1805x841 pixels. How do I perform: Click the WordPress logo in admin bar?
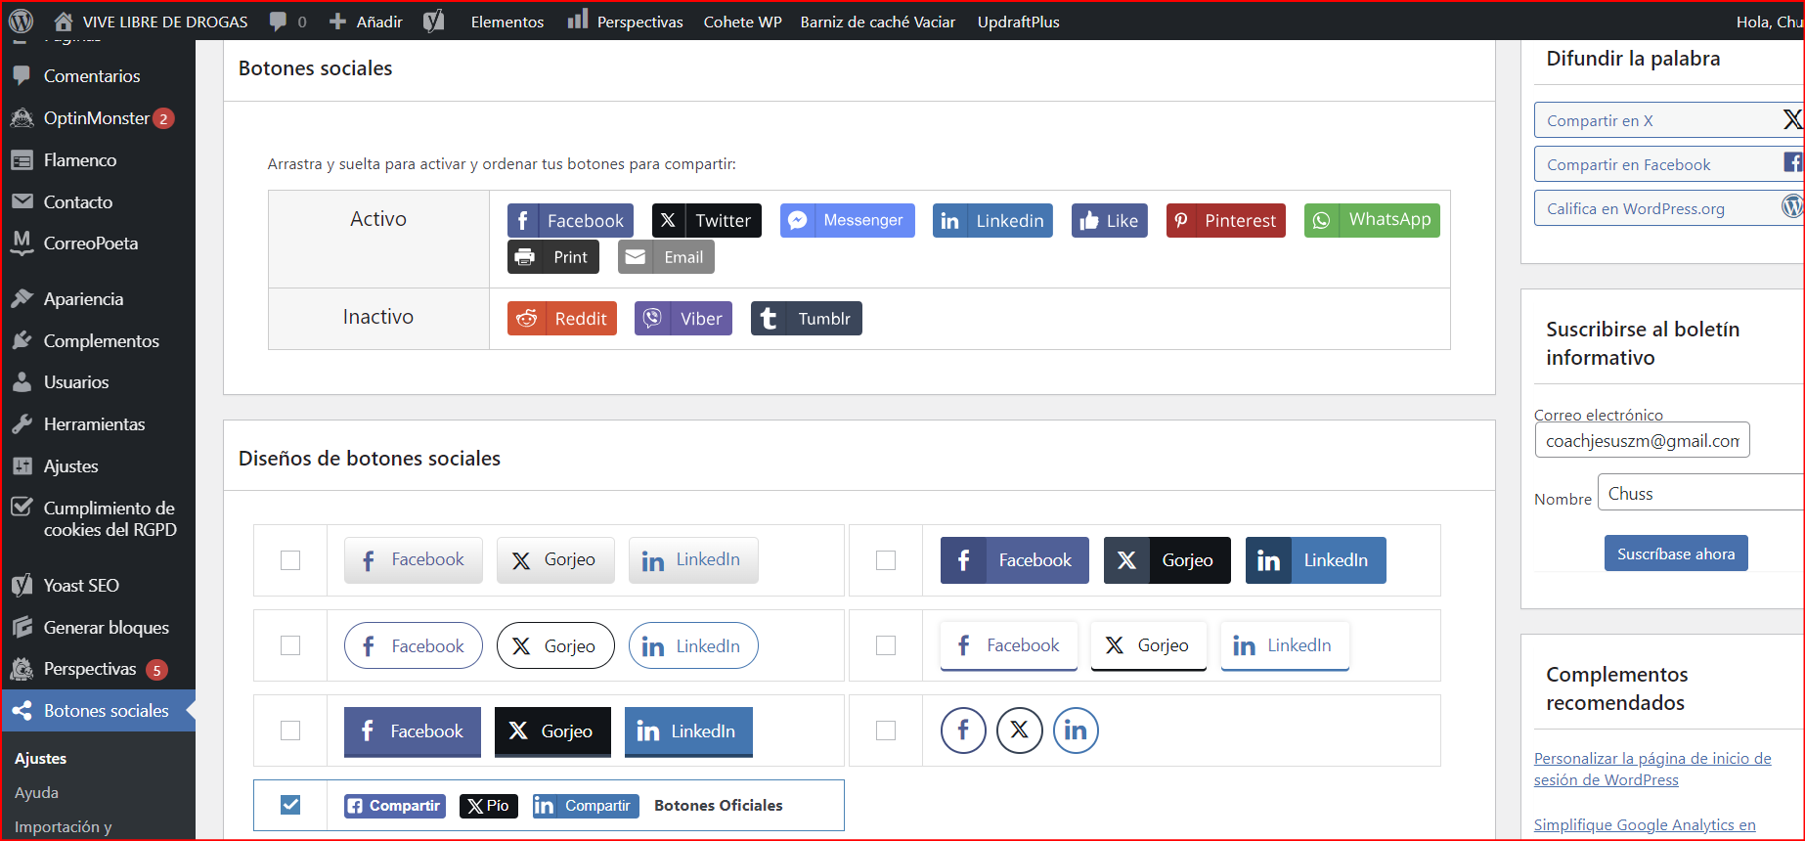pos(21,21)
